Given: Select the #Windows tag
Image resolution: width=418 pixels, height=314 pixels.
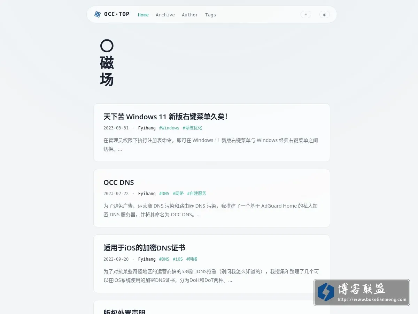Looking at the screenshot, I should (x=169, y=128).
